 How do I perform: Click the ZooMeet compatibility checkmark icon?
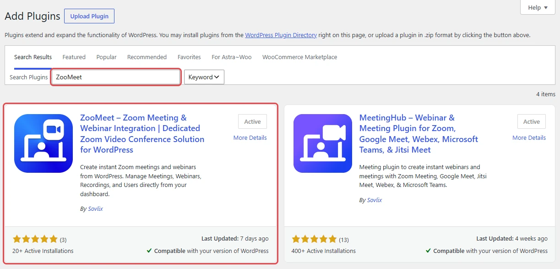pyautogui.click(x=149, y=251)
